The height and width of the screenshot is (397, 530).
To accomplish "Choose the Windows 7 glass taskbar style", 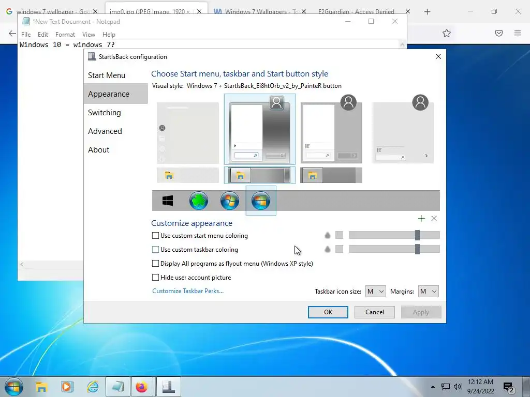I will click(260, 175).
